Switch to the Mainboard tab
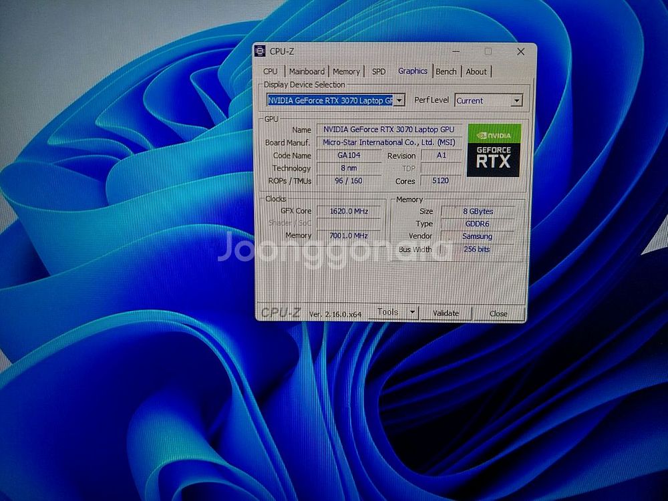 [307, 71]
